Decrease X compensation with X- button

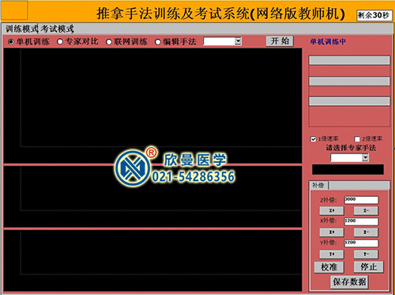[x=366, y=232]
